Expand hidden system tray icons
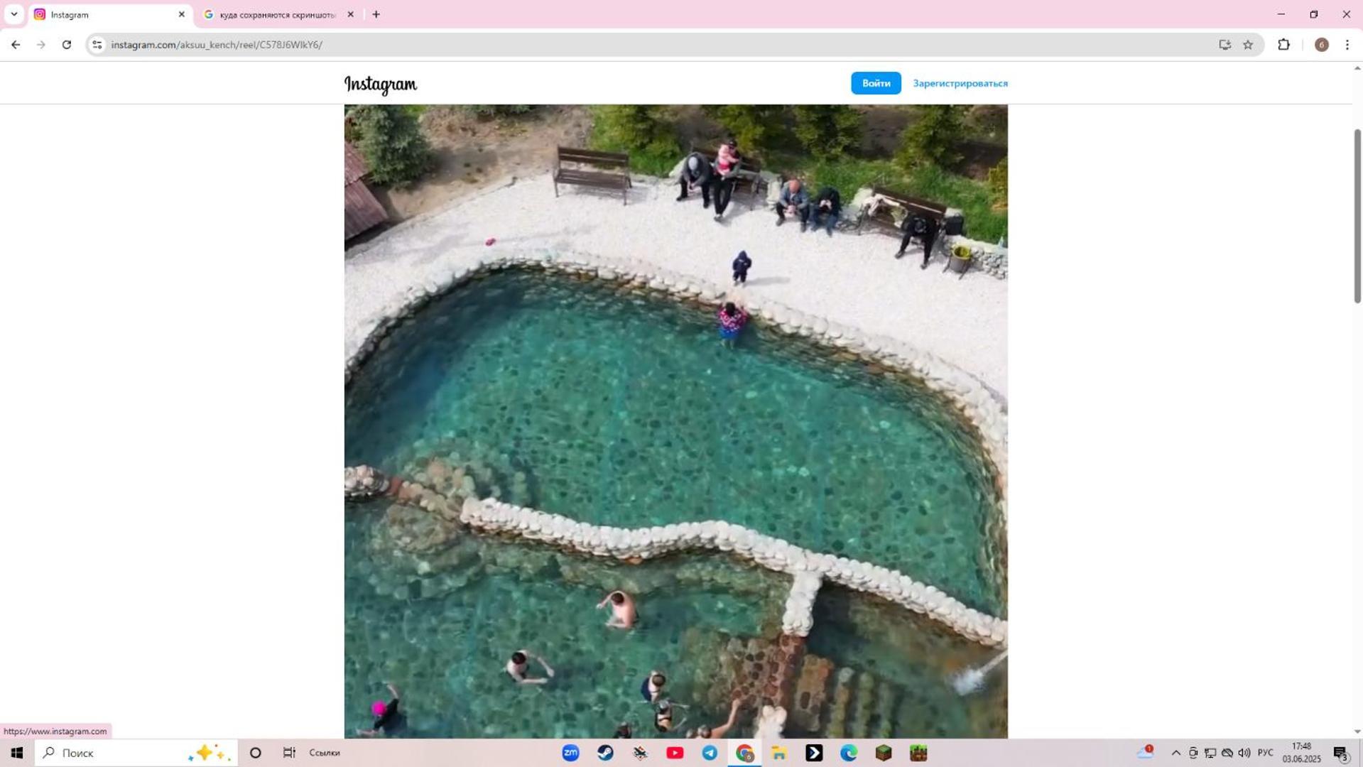1363x767 pixels. (x=1175, y=753)
